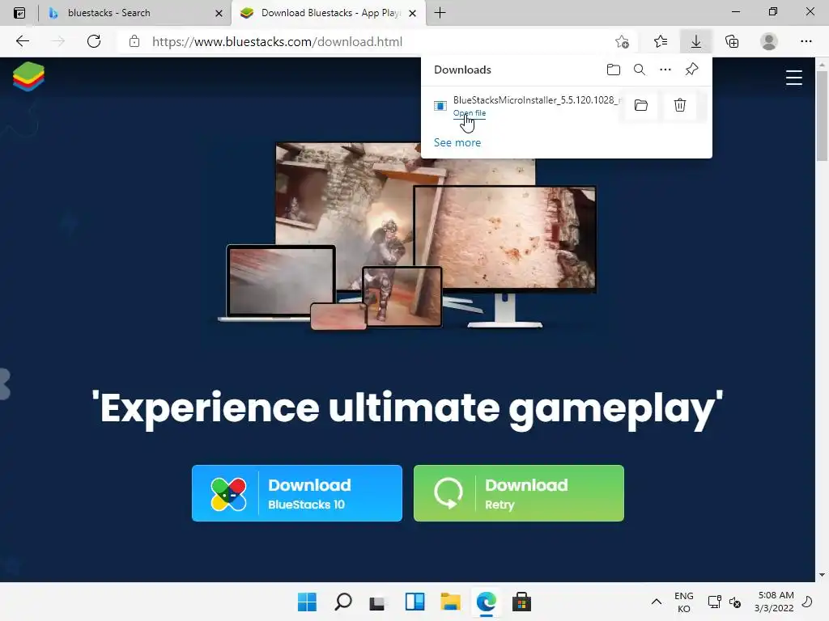The height and width of the screenshot is (621, 829).
Task: Open the Favorites list
Action: 661,41
